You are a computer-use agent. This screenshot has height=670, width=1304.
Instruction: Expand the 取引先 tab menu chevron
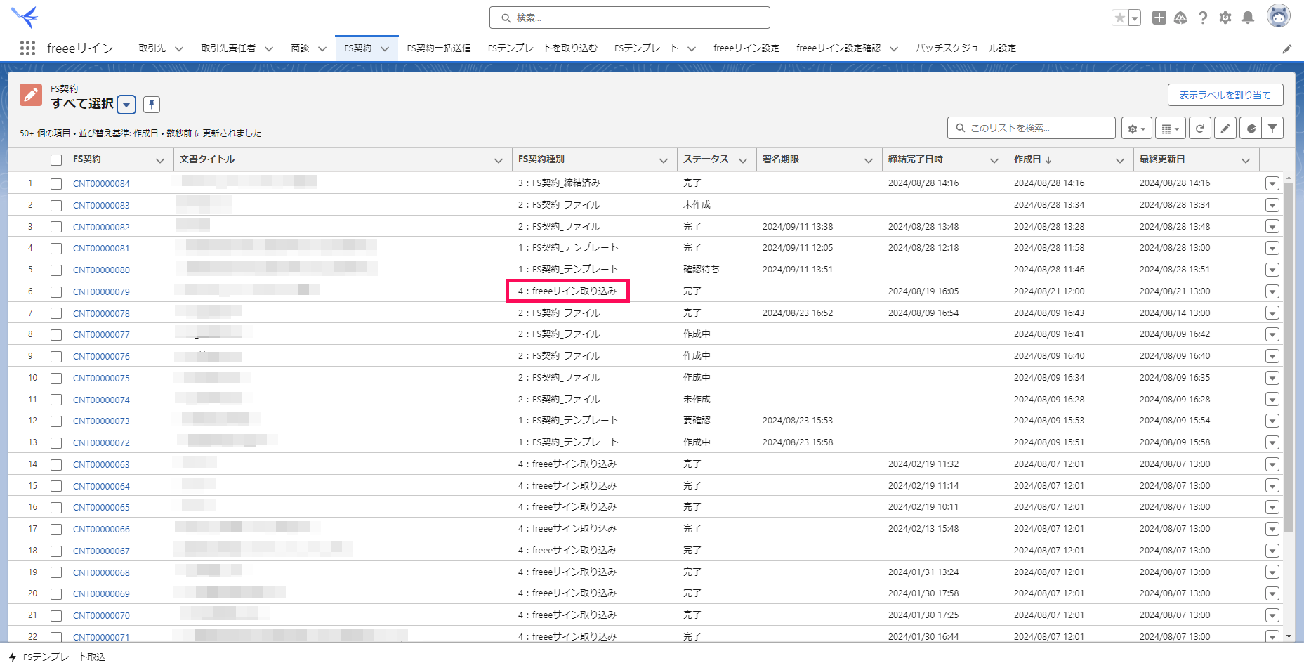point(178,48)
